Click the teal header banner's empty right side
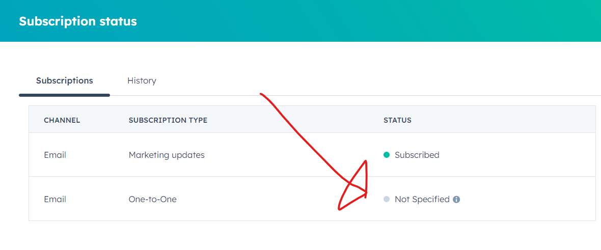 pos(458,21)
